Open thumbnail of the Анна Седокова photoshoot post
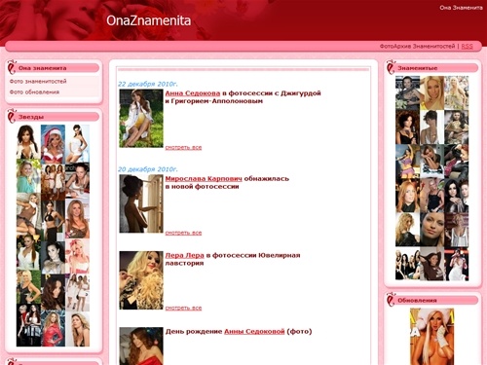This screenshot has height=365, width=487. pos(141,119)
